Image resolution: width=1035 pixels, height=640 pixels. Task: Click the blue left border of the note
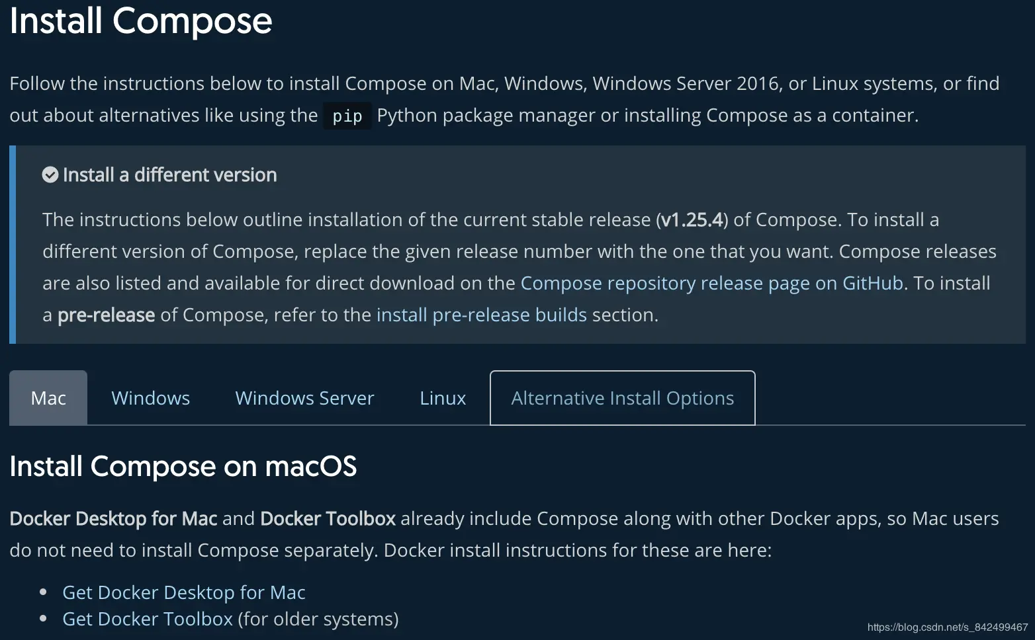pos(13,245)
